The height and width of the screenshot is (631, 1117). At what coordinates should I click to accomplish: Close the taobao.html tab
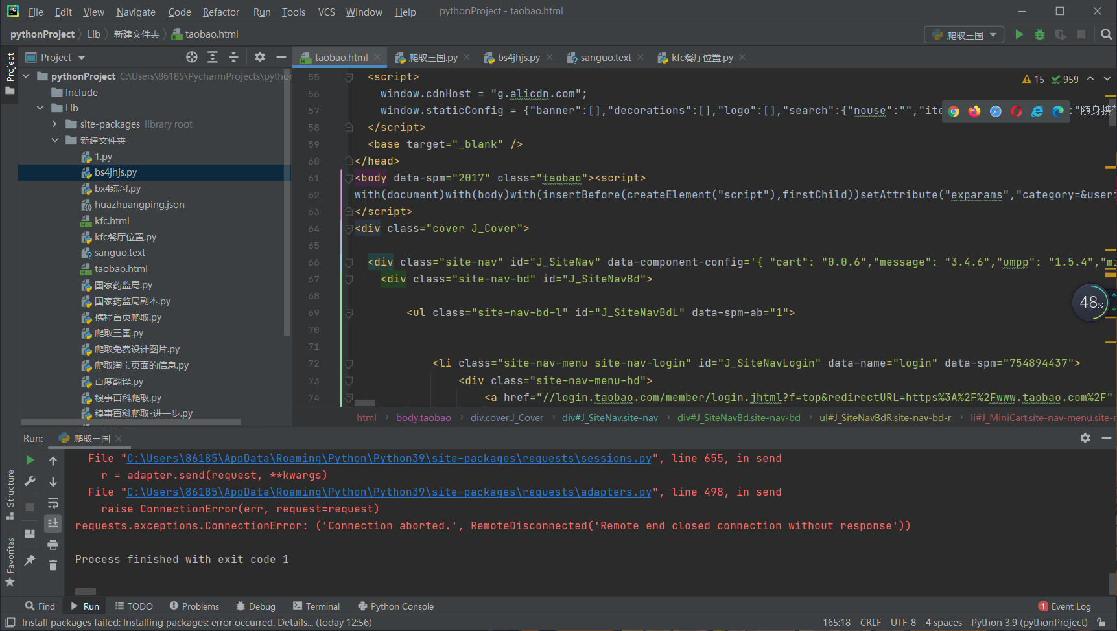pos(377,58)
